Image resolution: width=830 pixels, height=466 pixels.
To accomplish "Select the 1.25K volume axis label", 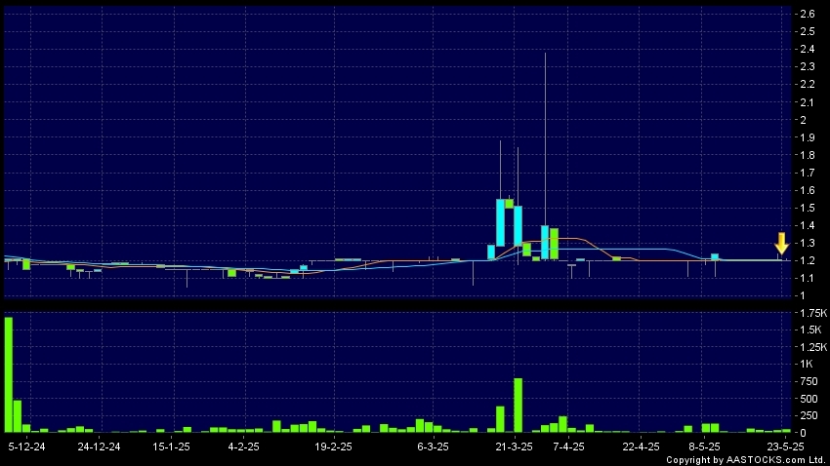I will [x=813, y=347].
